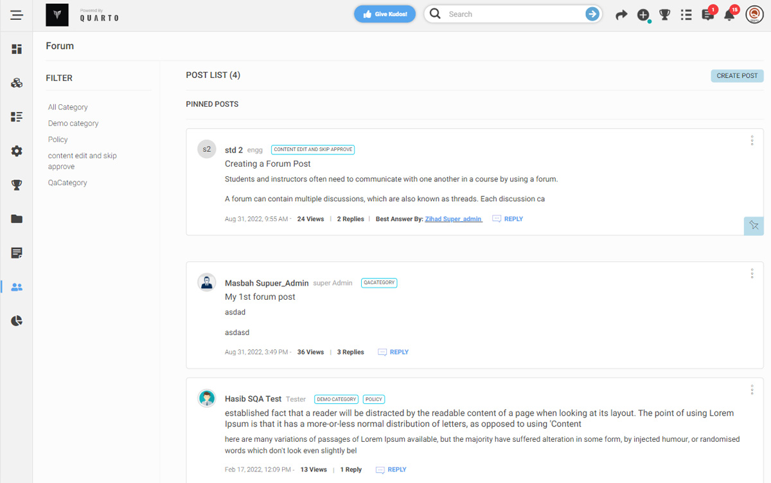Unpin the Creating a Forum Post
771x483 pixels.
click(x=754, y=226)
